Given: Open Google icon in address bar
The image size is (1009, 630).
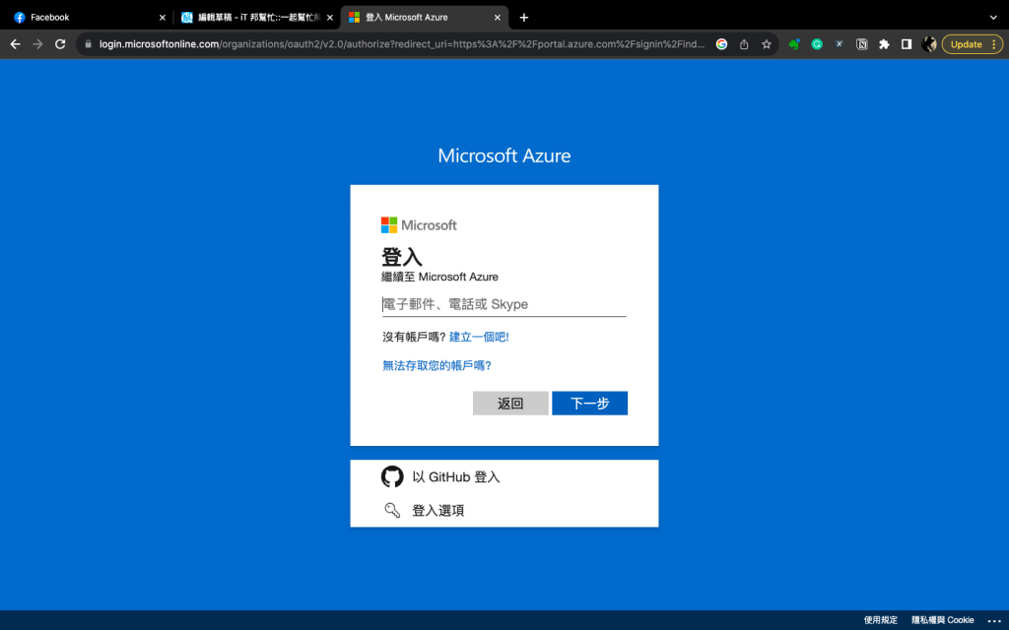Looking at the screenshot, I should pos(721,44).
